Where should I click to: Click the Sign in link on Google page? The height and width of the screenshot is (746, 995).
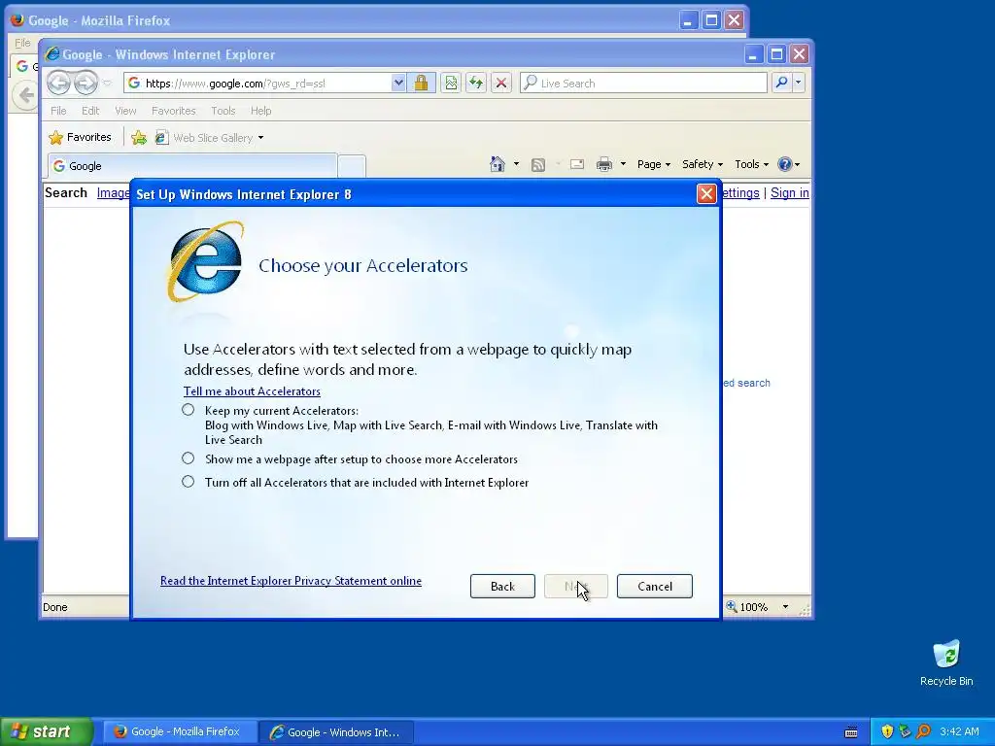789,193
